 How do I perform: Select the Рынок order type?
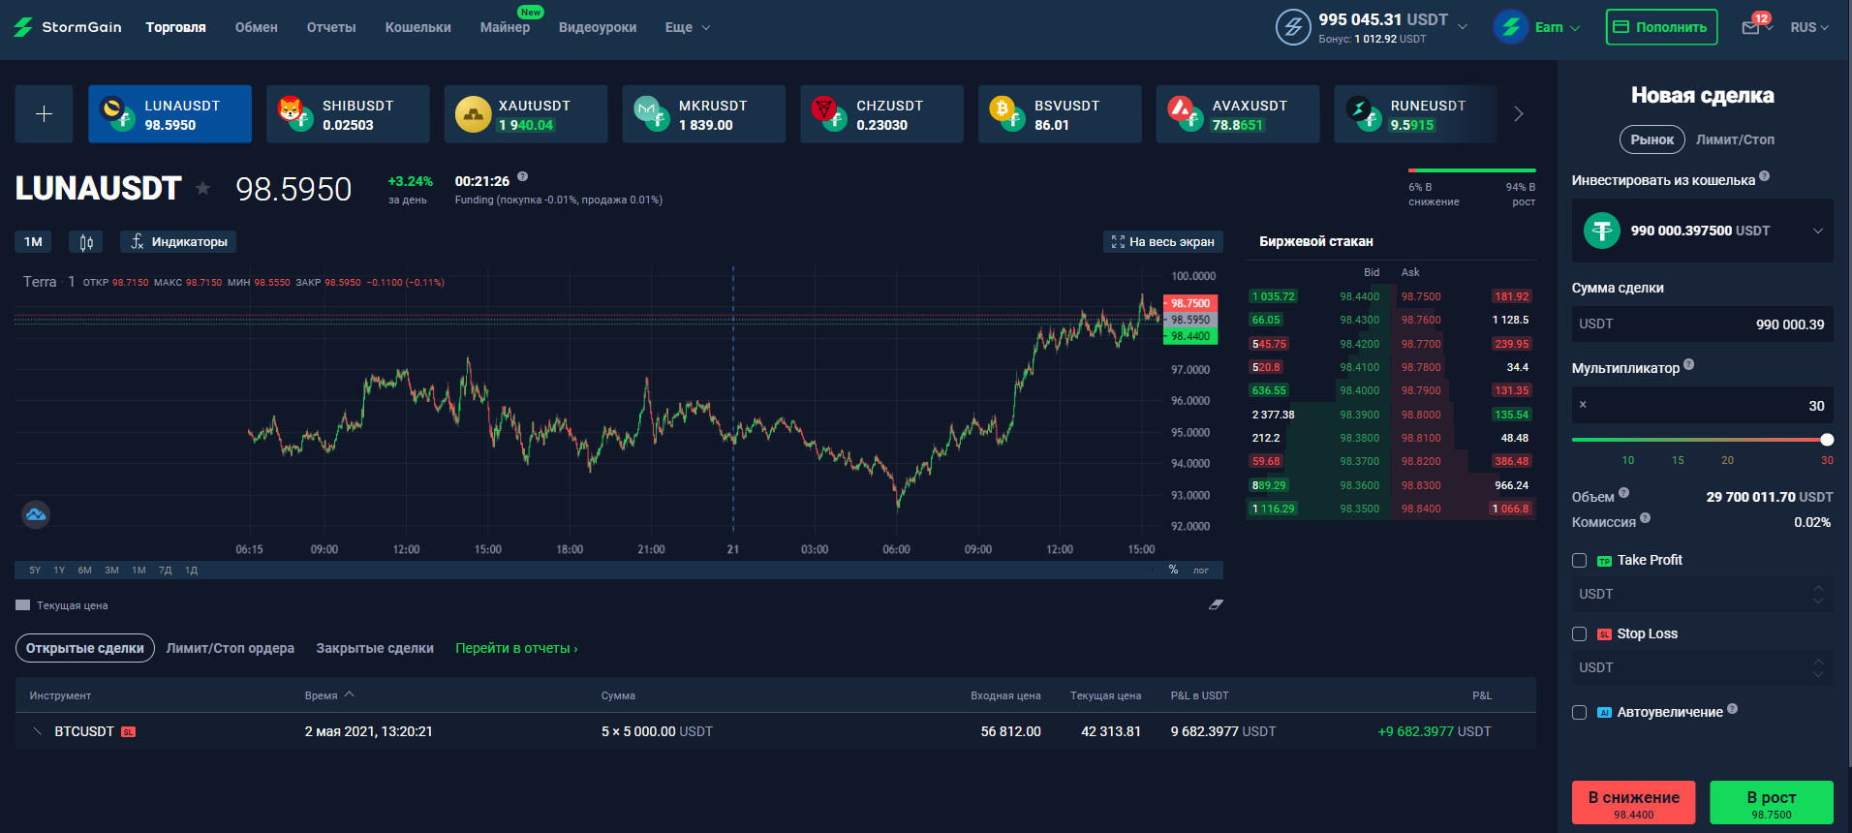[x=1651, y=139]
